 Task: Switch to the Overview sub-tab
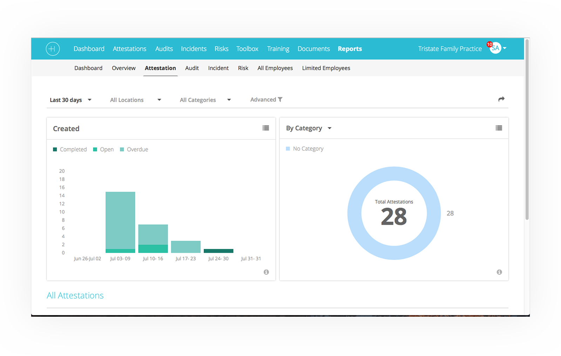(123, 68)
